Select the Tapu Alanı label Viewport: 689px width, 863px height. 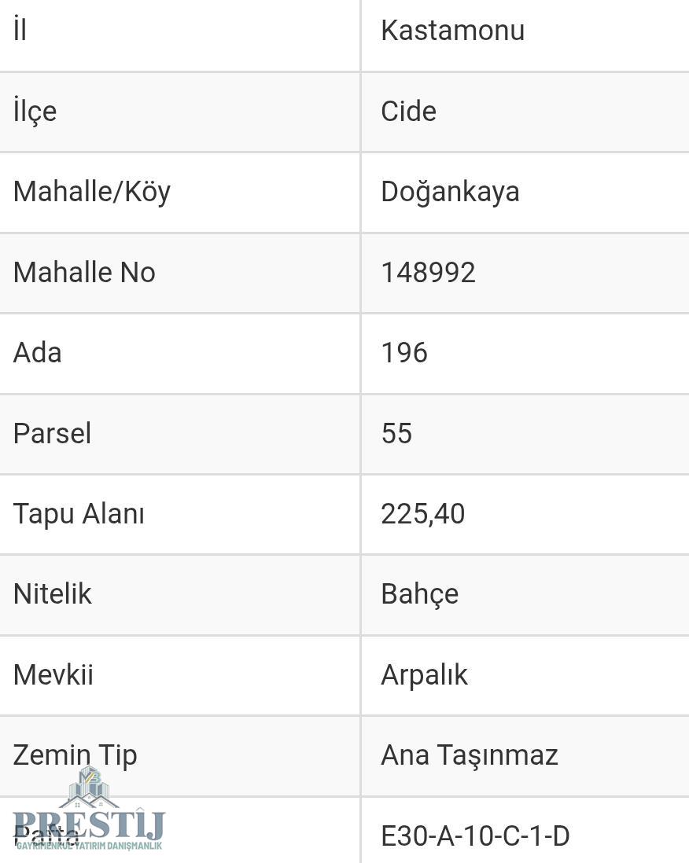coord(79,514)
